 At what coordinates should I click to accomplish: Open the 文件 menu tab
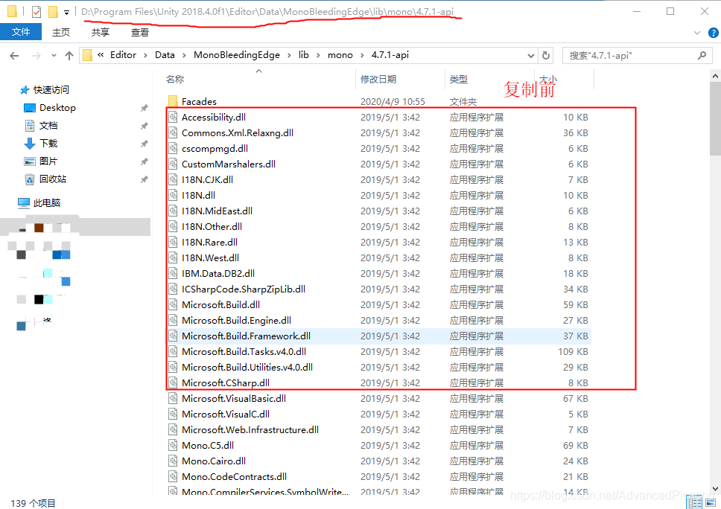click(21, 32)
